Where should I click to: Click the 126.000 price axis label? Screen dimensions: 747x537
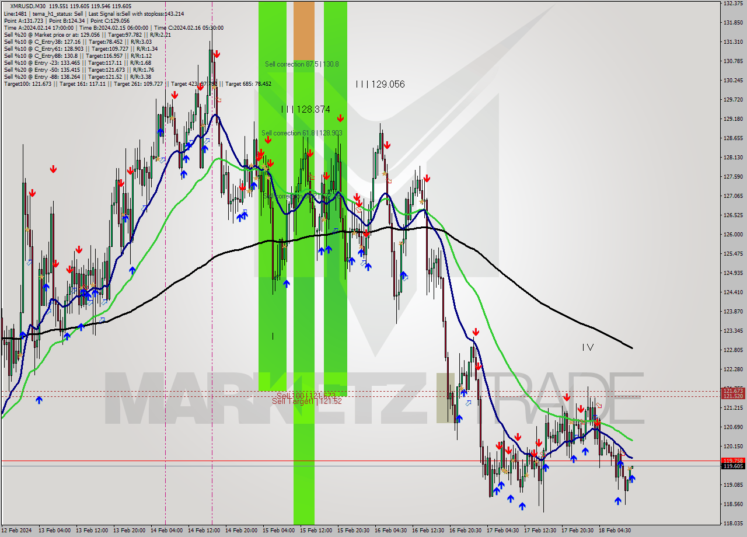coord(733,235)
